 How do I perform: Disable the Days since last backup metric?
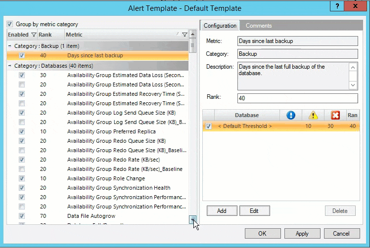click(22, 55)
